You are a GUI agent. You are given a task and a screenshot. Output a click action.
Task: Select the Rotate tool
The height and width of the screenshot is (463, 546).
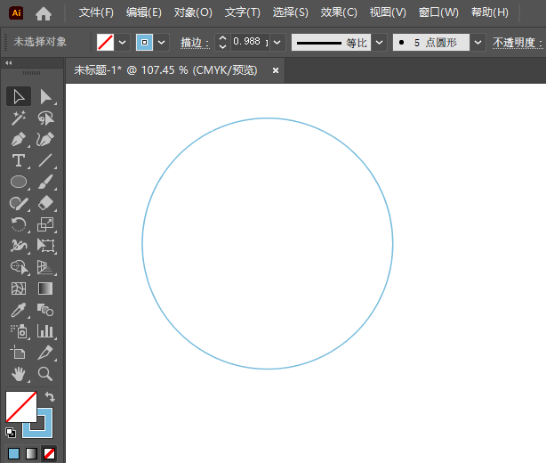[x=19, y=224]
